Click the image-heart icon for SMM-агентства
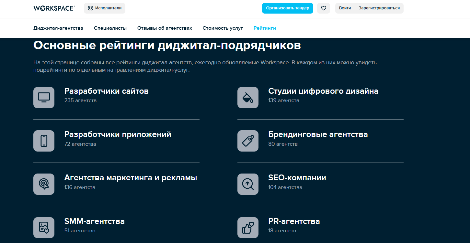The image size is (470, 243). point(44,227)
